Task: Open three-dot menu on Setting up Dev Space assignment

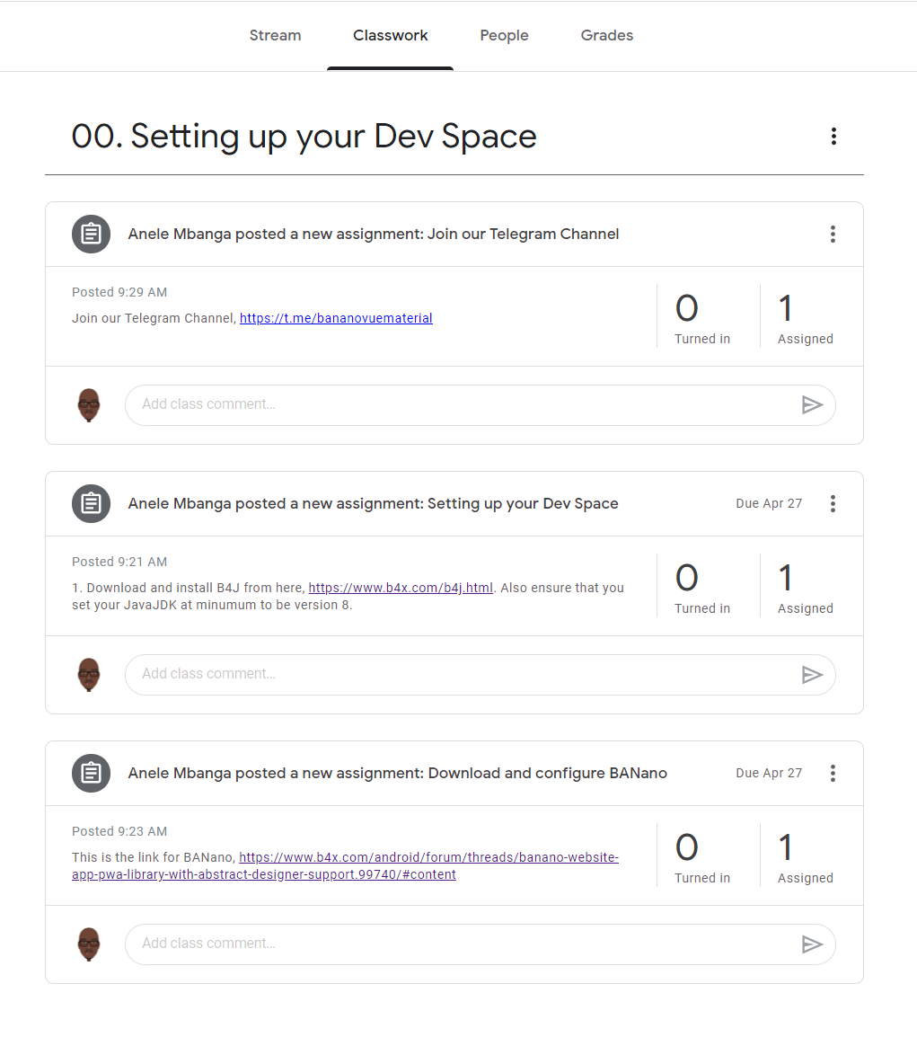Action: click(833, 504)
